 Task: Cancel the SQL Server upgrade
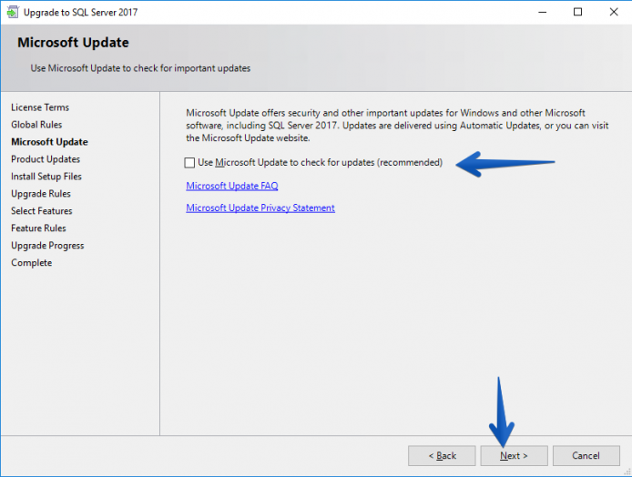click(x=586, y=456)
